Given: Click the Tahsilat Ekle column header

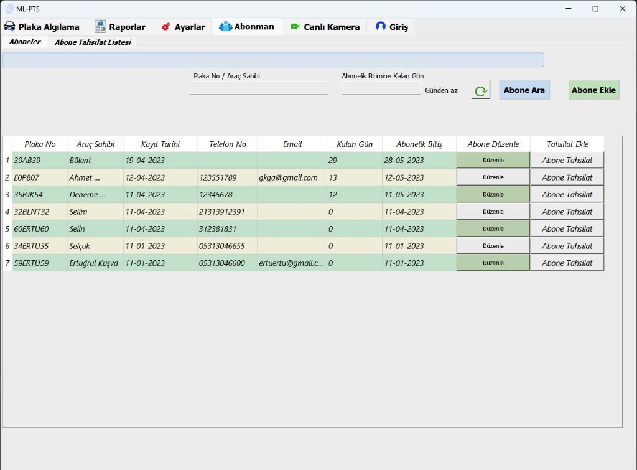Looking at the screenshot, I should point(567,144).
